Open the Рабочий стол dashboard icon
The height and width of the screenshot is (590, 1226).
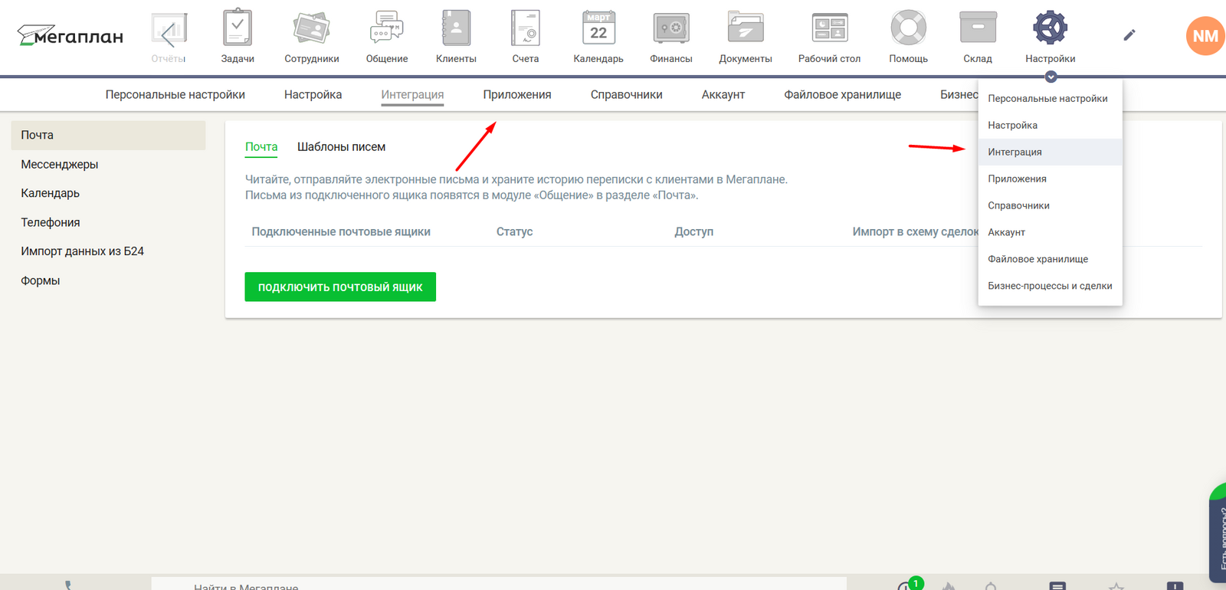[829, 29]
